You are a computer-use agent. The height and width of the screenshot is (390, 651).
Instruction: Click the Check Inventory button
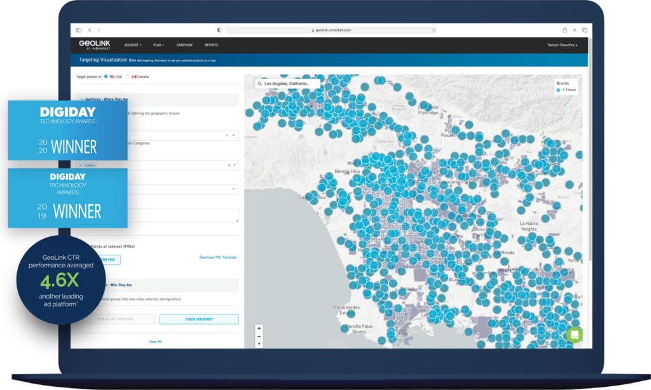coord(199,319)
